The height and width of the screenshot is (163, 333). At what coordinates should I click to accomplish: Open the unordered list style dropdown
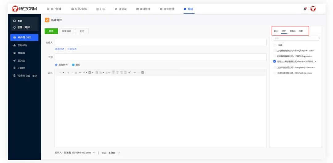click(109, 73)
